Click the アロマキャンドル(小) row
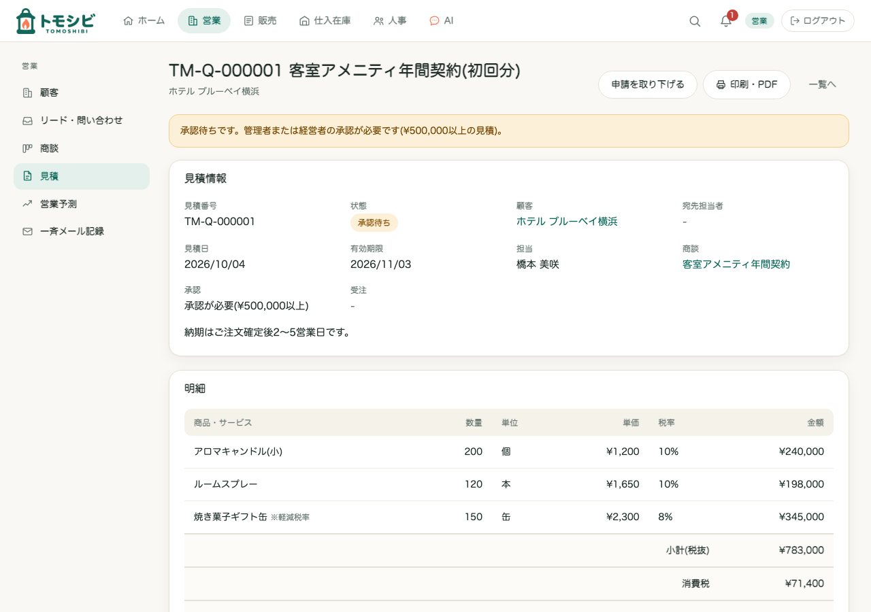871x612 pixels. 509,452
